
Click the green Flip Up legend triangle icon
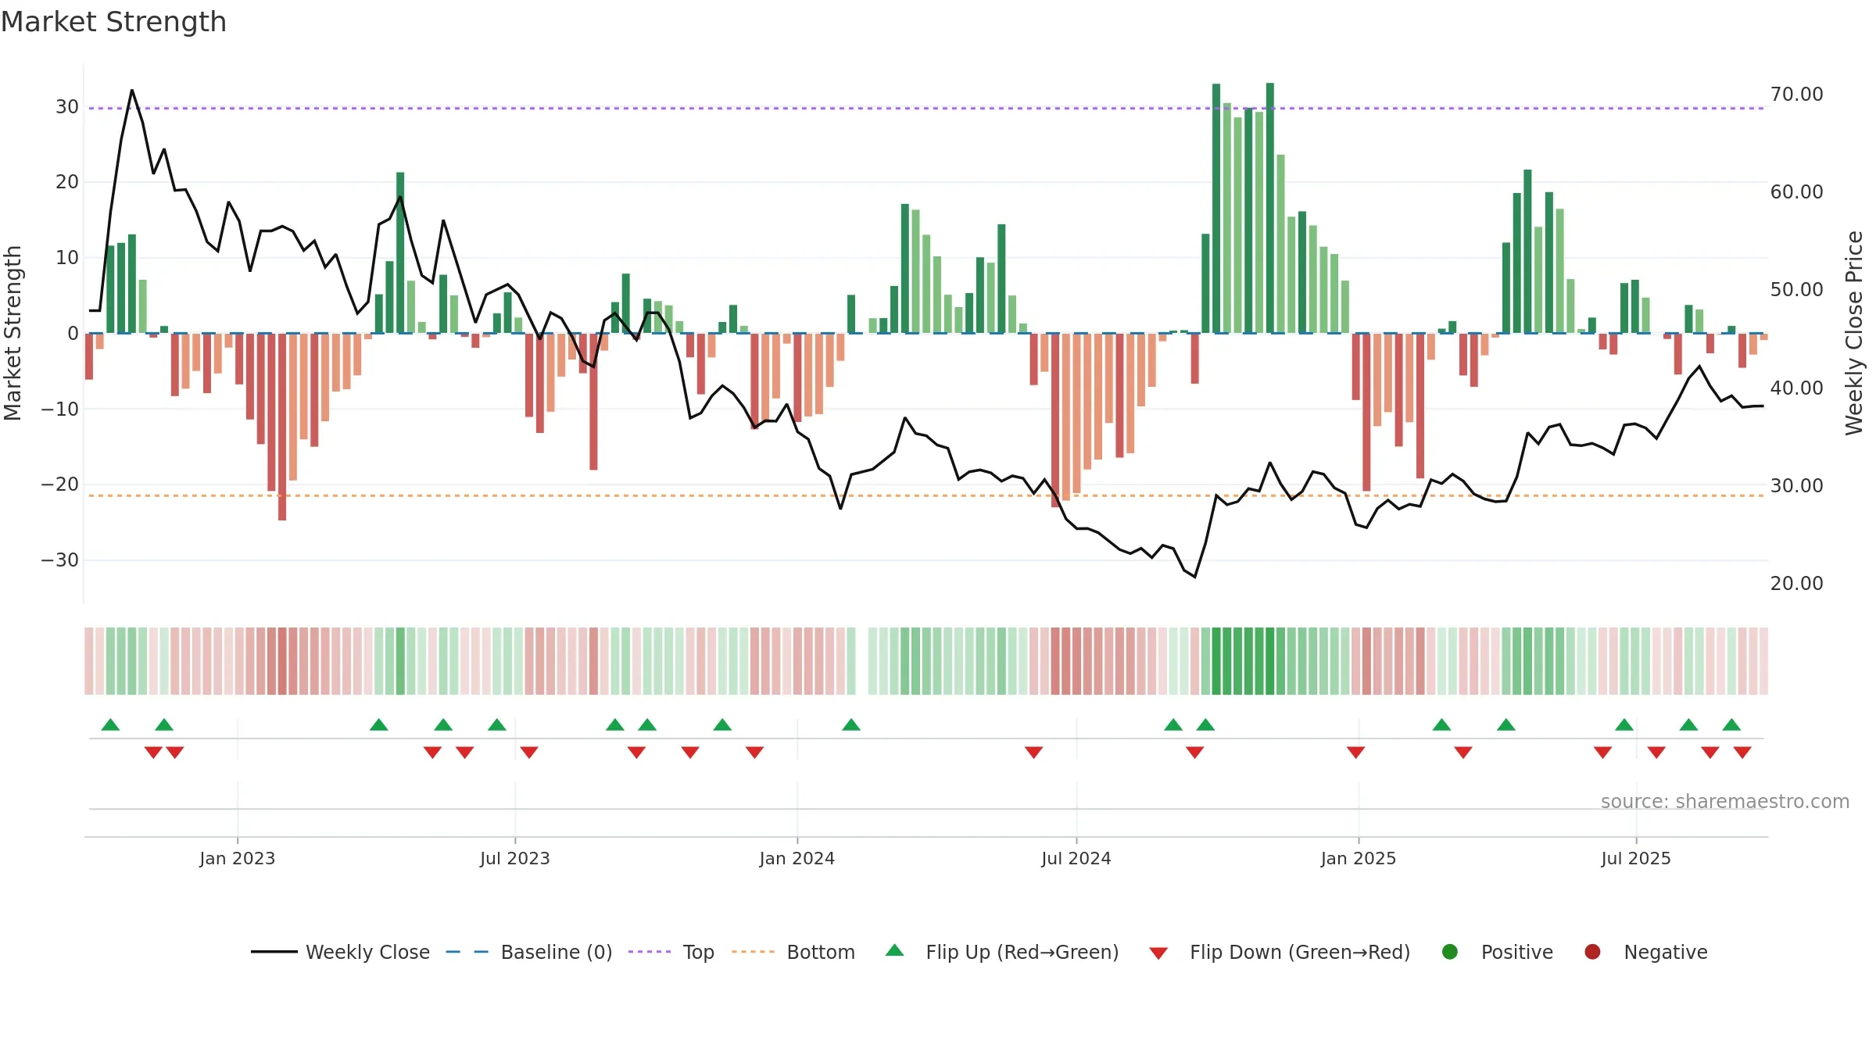pyautogui.click(x=895, y=951)
